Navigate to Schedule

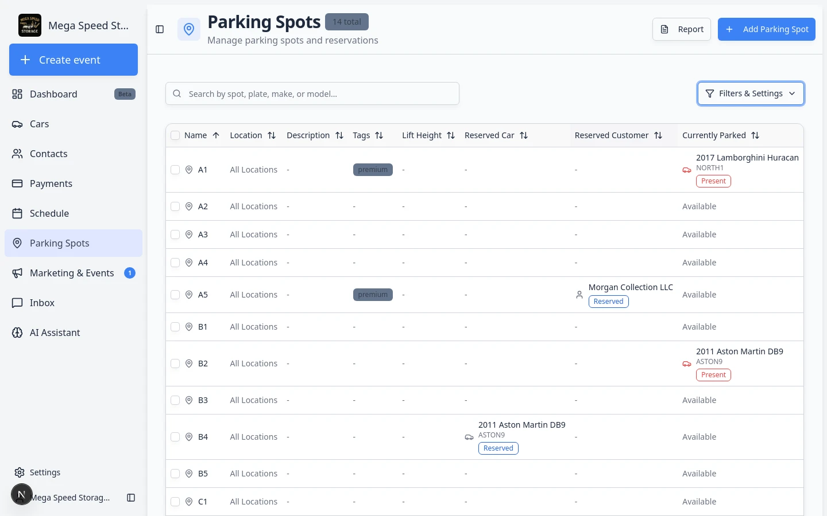coord(74,213)
